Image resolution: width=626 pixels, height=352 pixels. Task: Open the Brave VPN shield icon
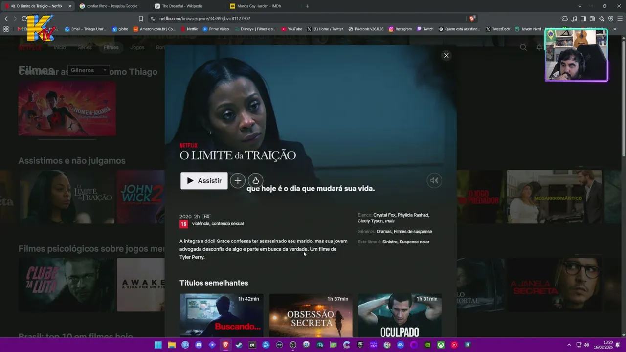click(611, 19)
